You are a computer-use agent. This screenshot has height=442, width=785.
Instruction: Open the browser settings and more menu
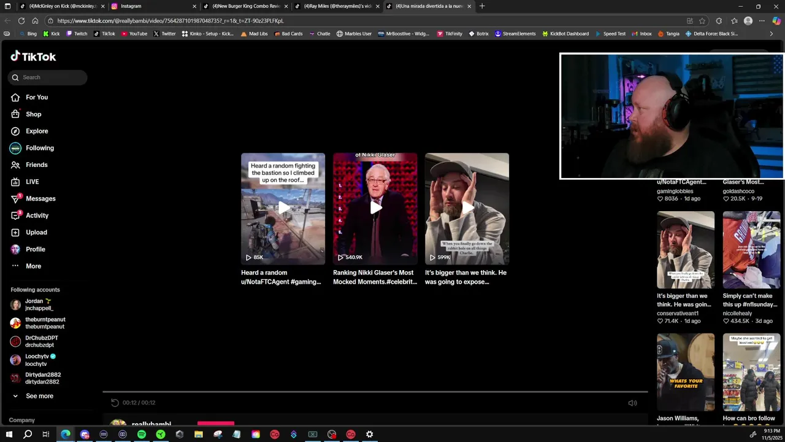point(762,21)
